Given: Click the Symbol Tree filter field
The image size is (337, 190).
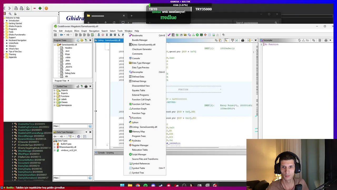Looking at the screenshot, I should (x=73, y=126).
